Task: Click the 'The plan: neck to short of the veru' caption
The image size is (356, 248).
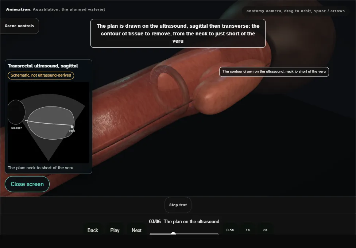Action: [x=40, y=168]
